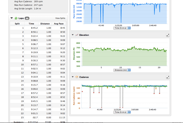Select lap time 9:15.7
183x123 pixels.
34,85
